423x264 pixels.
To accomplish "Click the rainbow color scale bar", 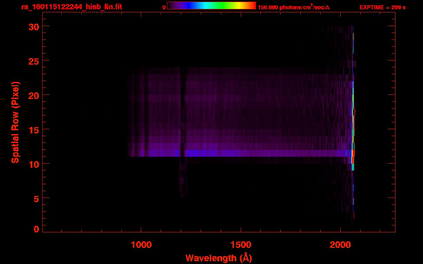I will (211, 5).
